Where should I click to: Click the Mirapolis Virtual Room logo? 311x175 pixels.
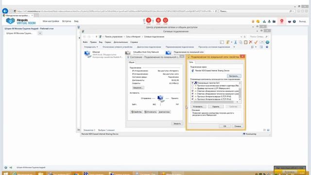(x=21, y=21)
